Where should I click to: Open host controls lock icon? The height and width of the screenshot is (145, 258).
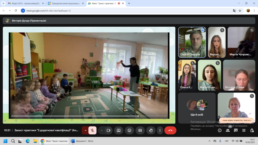252,130
